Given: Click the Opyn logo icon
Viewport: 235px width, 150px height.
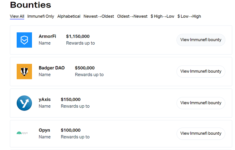Looking at the screenshot, I should [x=22, y=133].
